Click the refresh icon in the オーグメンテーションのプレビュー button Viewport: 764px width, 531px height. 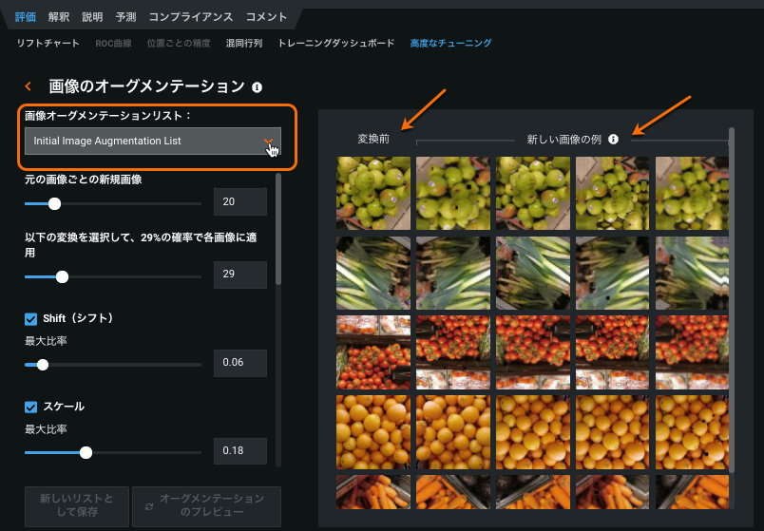click(149, 506)
